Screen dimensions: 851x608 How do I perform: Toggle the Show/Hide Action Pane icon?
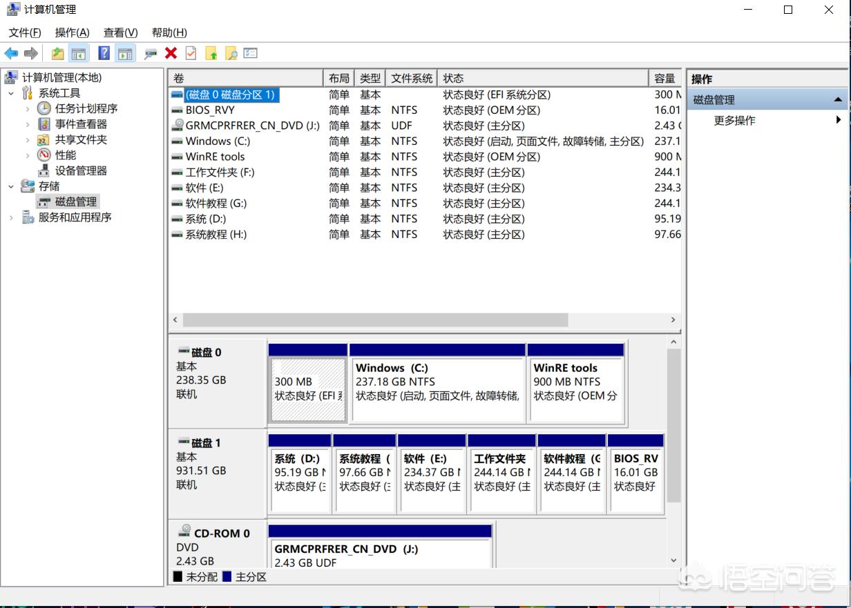(x=124, y=53)
